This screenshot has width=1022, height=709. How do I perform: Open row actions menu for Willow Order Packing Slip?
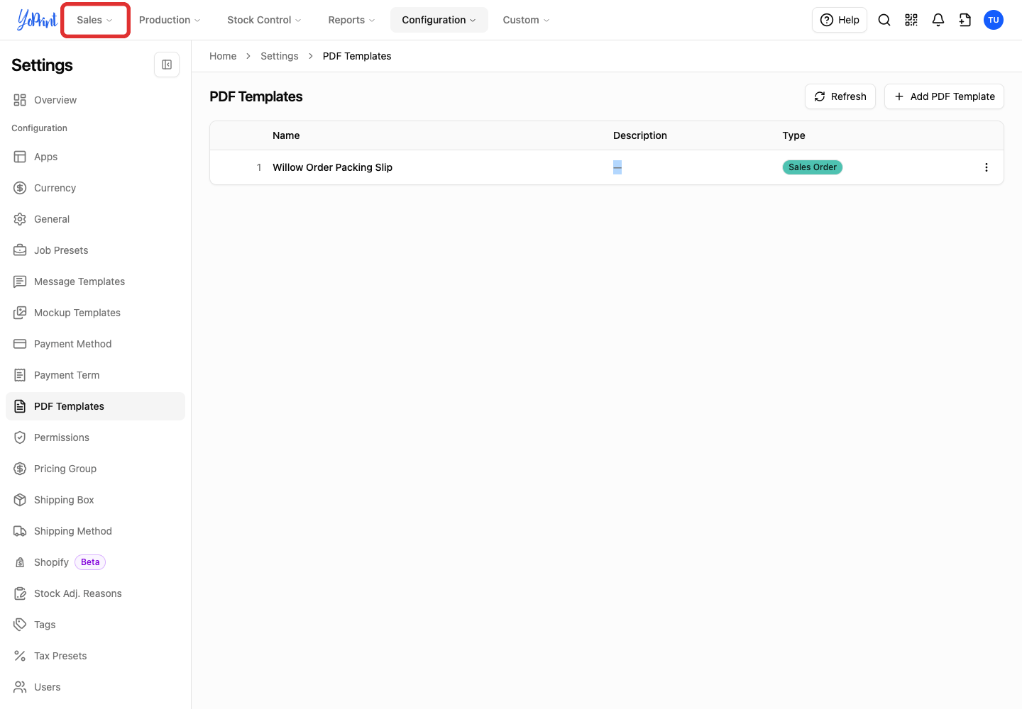[986, 167]
